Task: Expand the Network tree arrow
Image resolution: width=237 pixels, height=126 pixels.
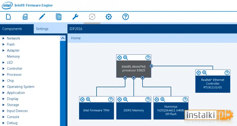Action: (x=4, y=38)
